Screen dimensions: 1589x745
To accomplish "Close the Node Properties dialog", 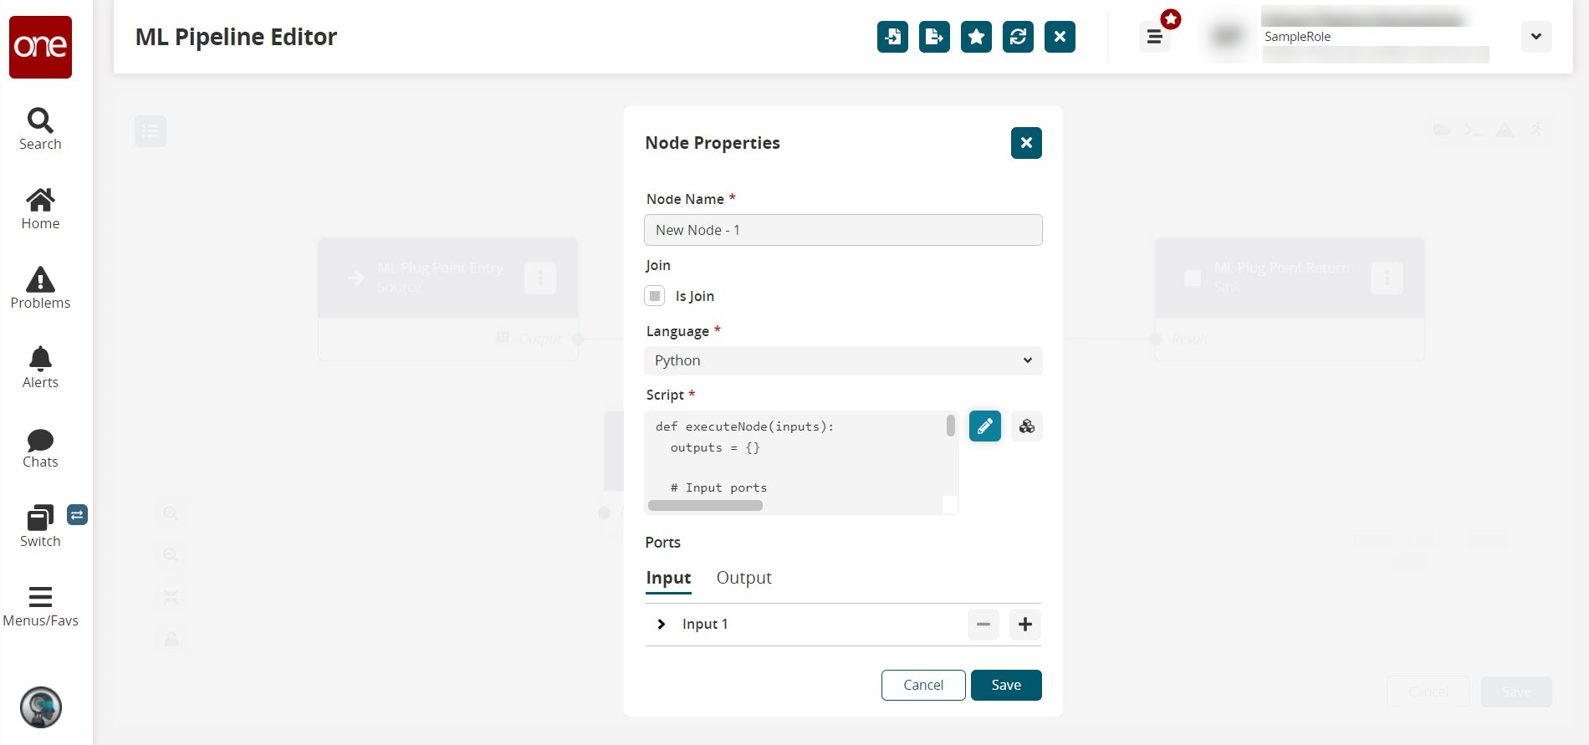I will coord(1026,143).
